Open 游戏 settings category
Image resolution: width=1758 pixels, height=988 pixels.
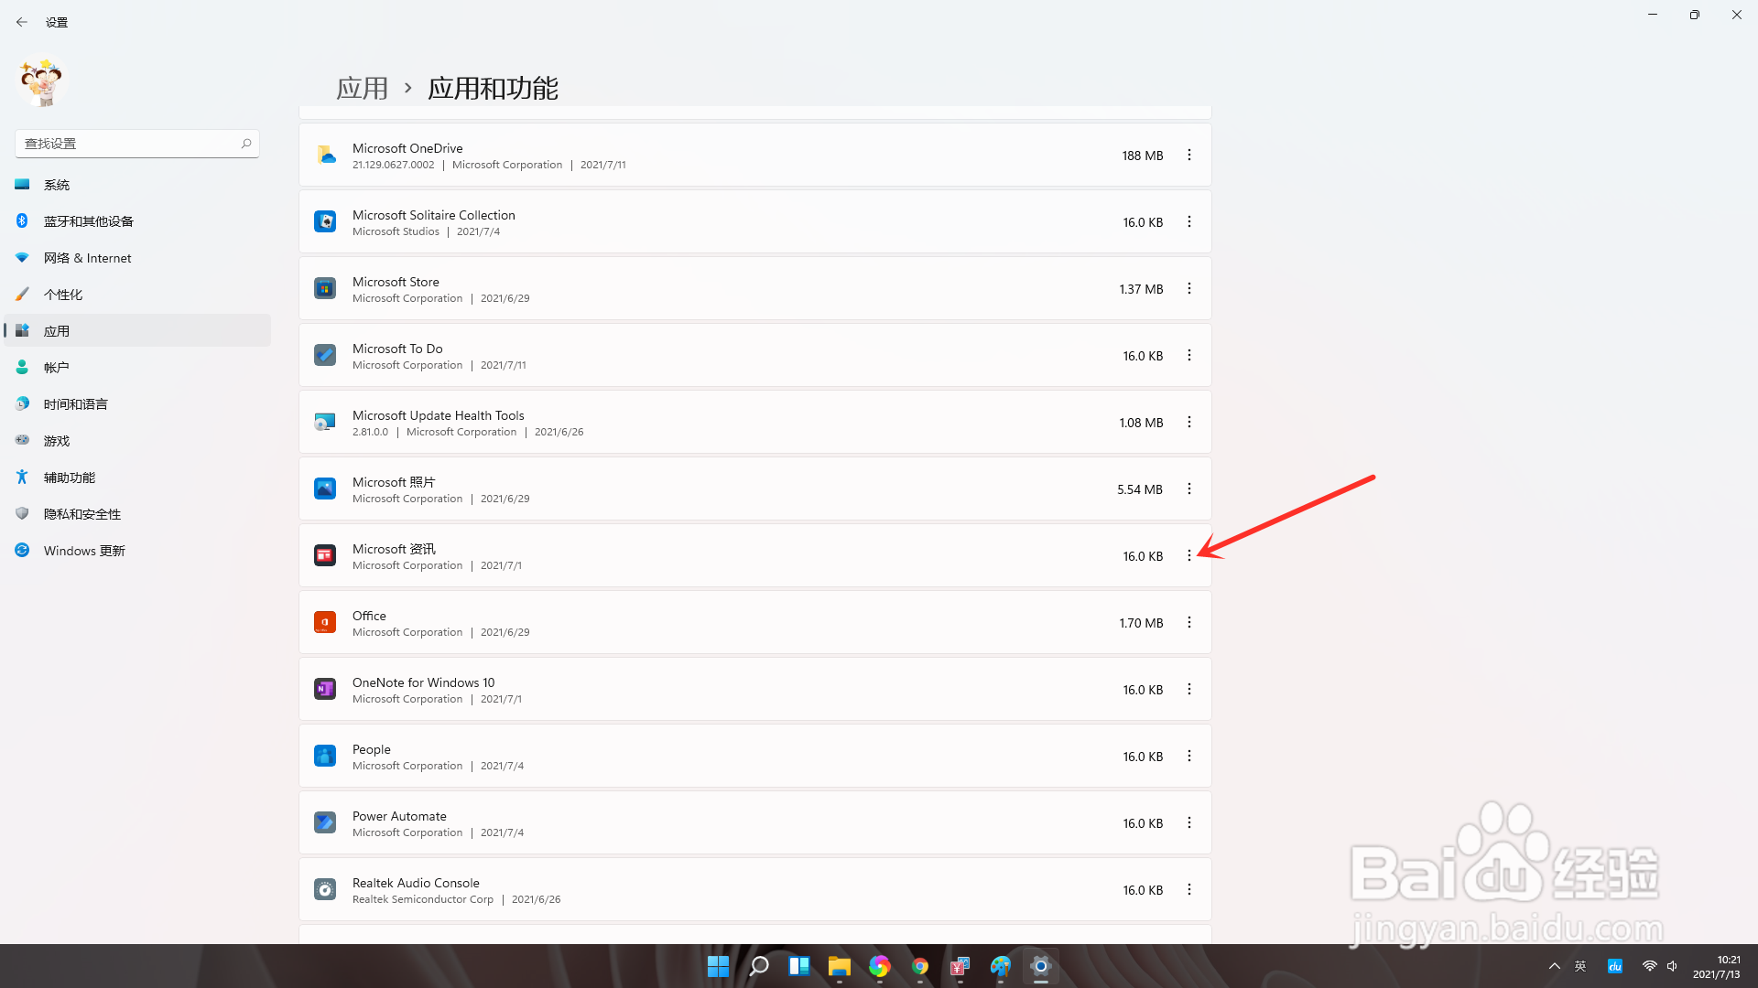click(137, 441)
